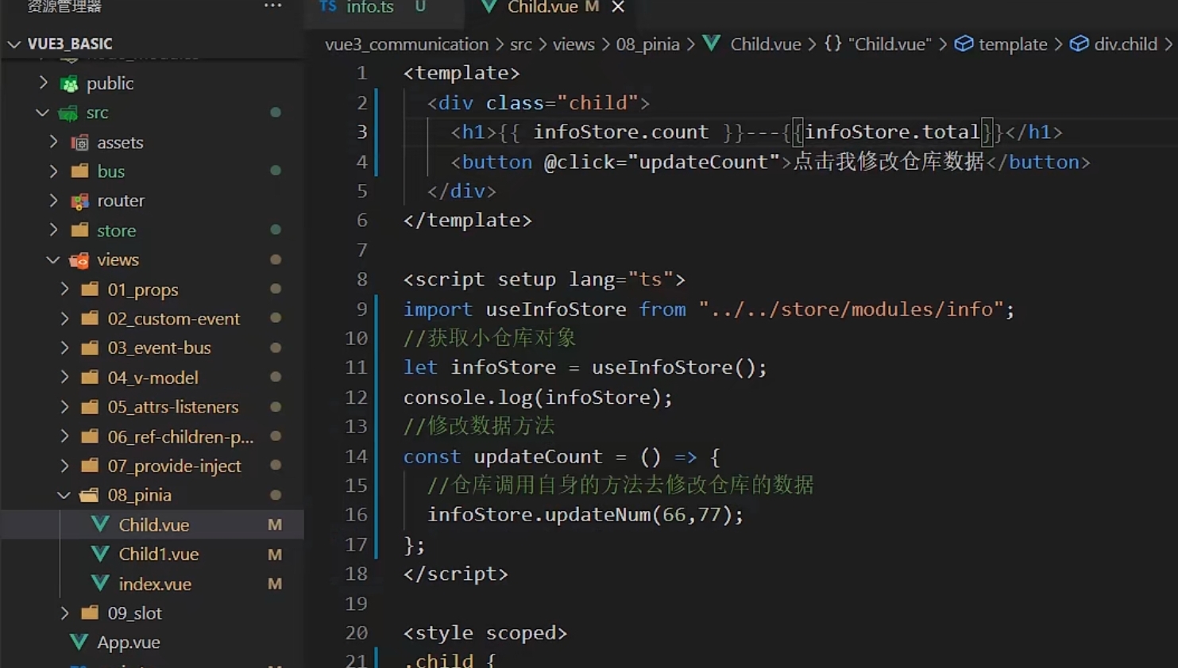
Task: Open the explorer more actions ellipsis
Action: point(272,6)
